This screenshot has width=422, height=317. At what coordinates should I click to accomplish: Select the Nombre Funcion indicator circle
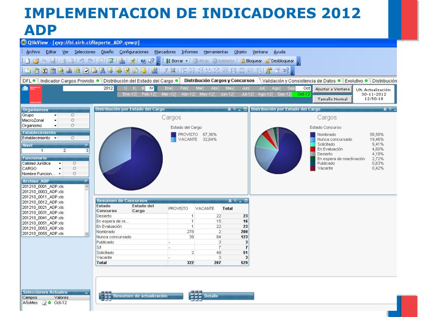click(x=74, y=174)
